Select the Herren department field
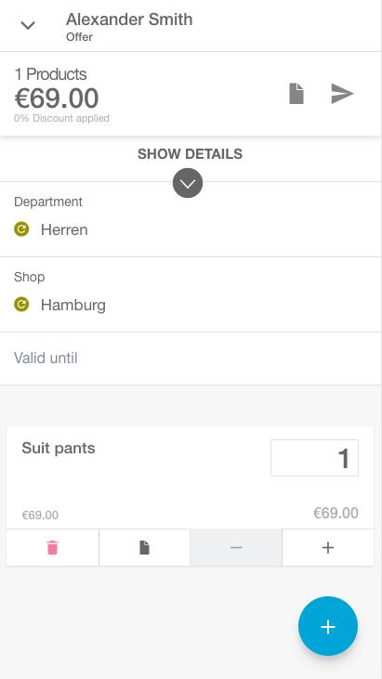 tap(191, 219)
